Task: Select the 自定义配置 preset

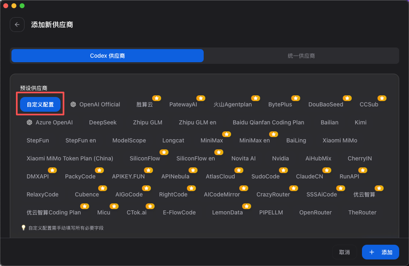Action: click(x=40, y=104)
